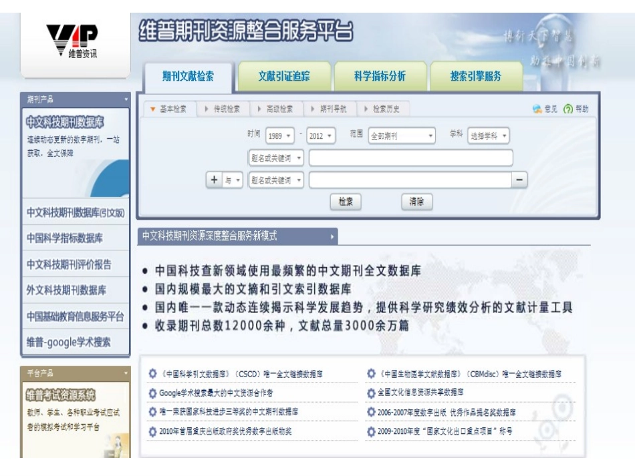Click text 2010年首届重庆出版政府奖优秀数字出版物奖

click(225, 431)
